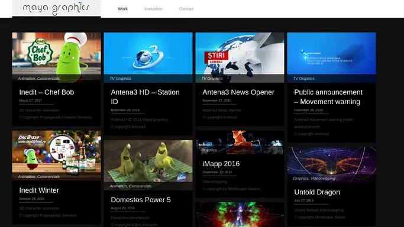
Task: Click TV Graphics tag on News Opener card
Action: (212, 79)
